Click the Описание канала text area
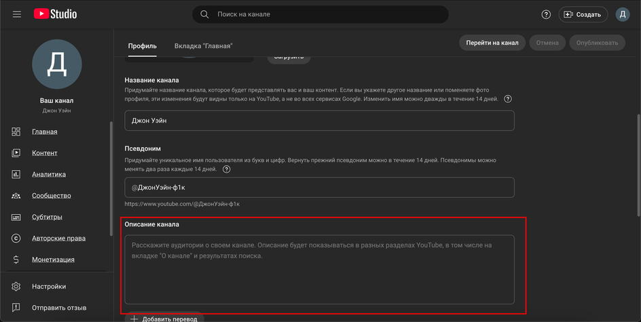The image size is (641, 322). (319, 269)
